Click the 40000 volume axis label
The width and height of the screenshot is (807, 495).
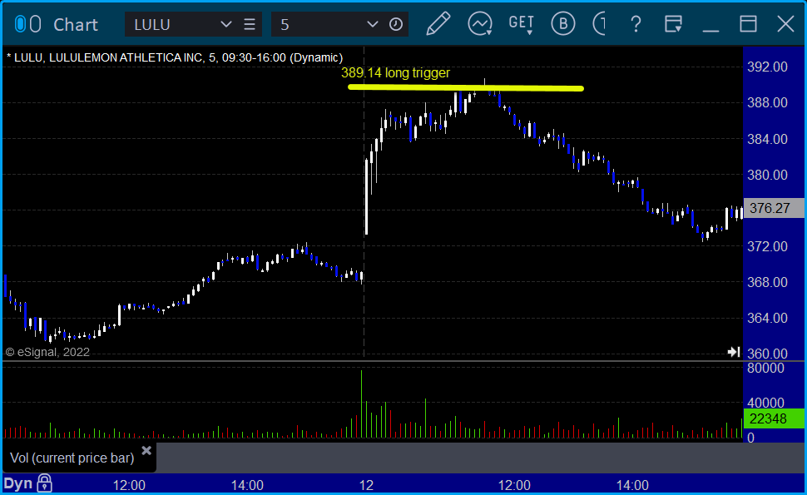(766, 403)
